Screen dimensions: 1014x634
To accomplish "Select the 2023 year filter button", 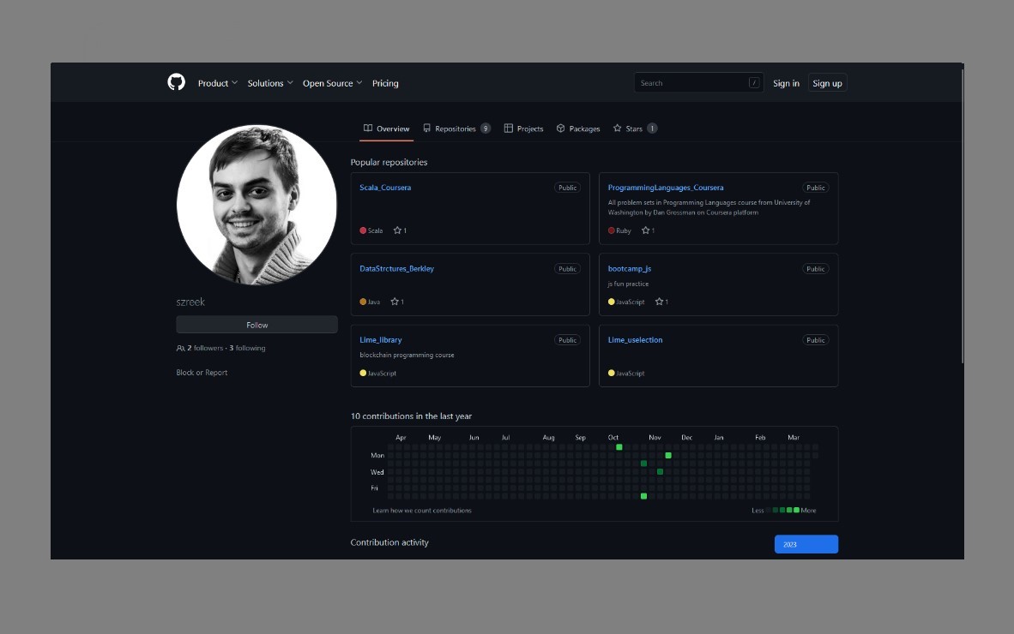I will pyautogui.click(x=806, y=544).
